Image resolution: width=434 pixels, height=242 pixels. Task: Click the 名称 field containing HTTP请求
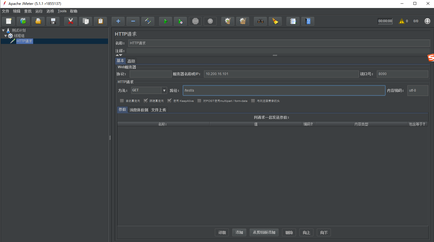(279, 43)
